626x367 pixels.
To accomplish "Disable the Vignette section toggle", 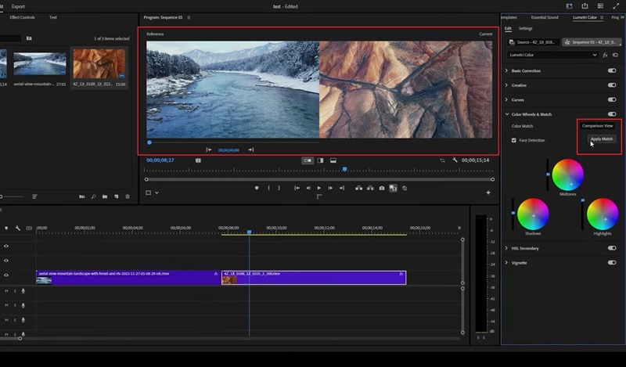I will 612,263.
